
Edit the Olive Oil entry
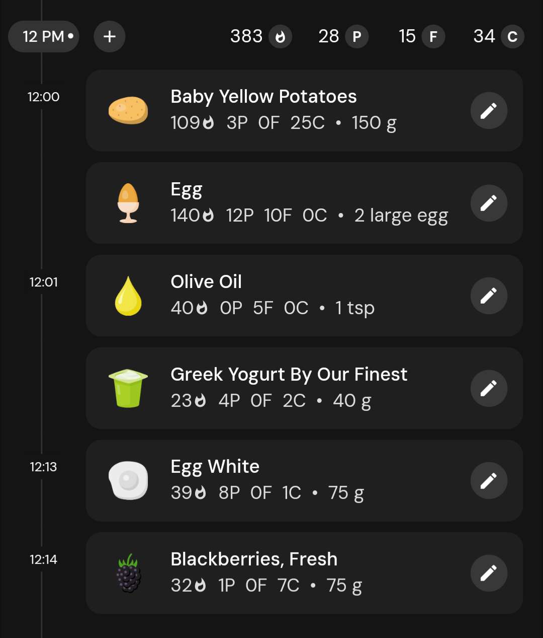(489, 296)
